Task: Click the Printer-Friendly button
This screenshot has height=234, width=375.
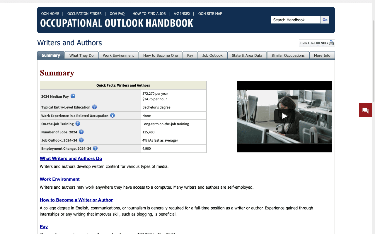Action: pos(317,43)
